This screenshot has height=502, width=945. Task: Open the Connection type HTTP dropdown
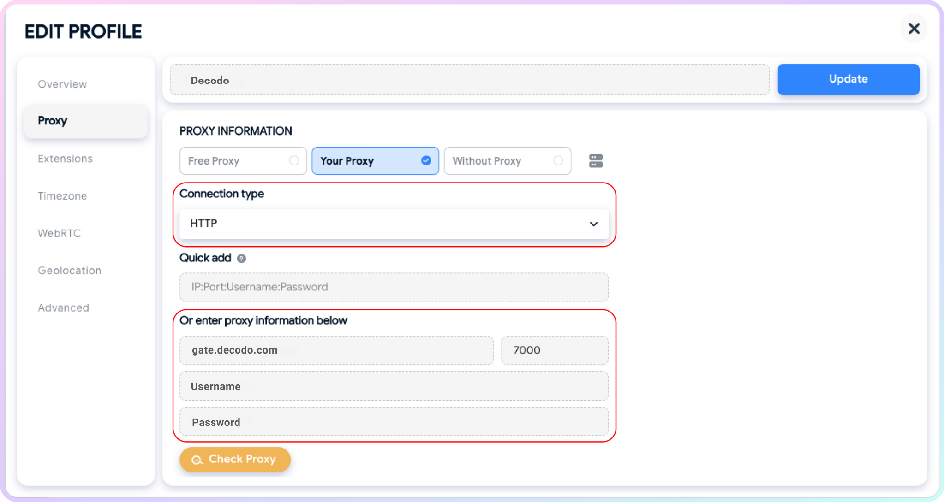point(394,224)
